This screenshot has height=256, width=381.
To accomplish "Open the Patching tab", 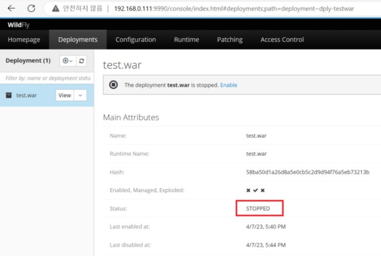I will 230,39.
